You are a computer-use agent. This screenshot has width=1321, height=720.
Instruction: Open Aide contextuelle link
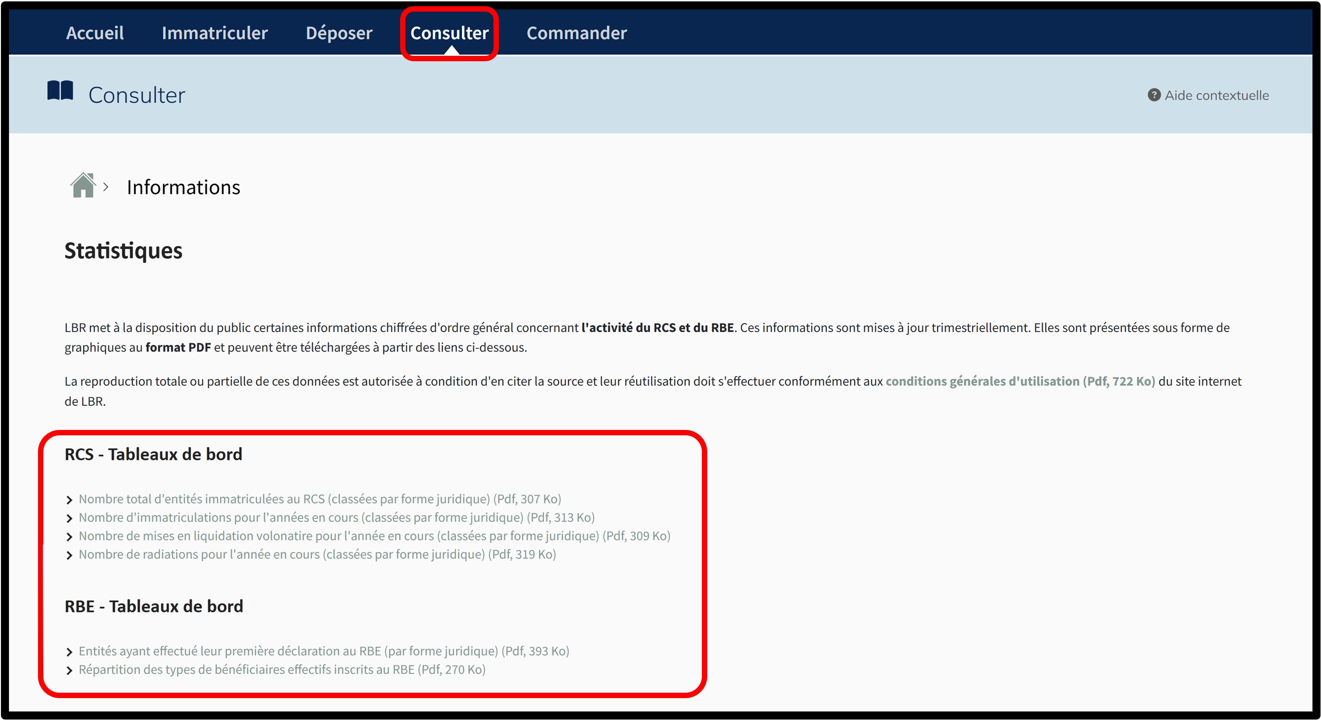point(1216,95)
